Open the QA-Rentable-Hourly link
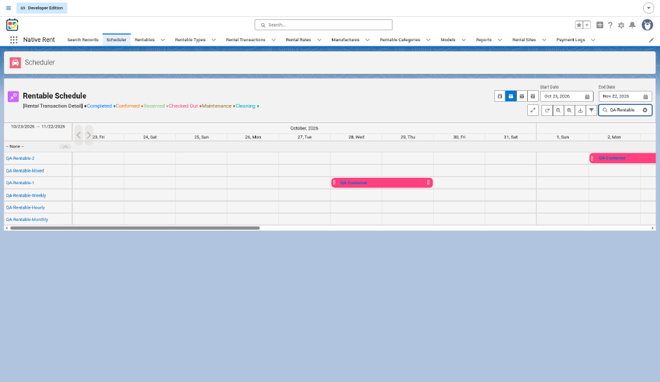The height and width of the screenshot is (382, 660). coord(25,208)
